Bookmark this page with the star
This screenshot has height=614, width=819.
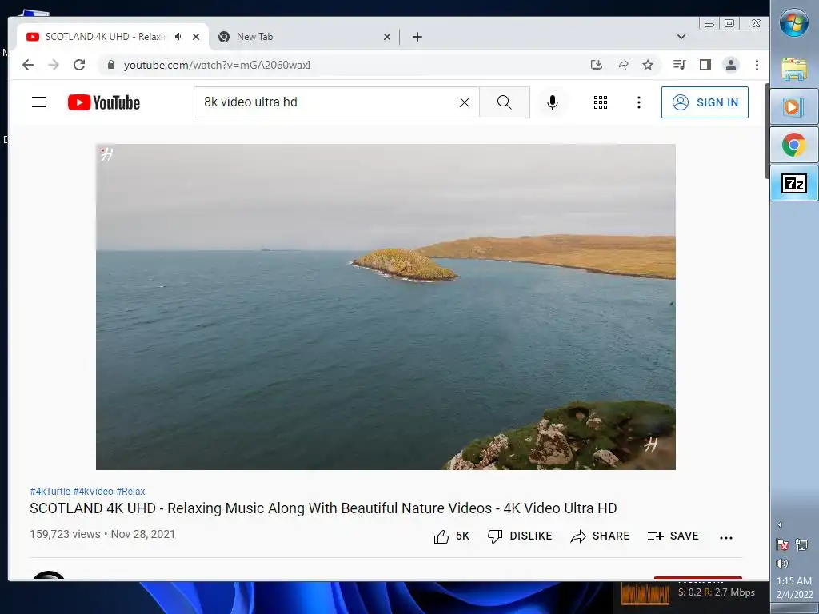[648, 65]
